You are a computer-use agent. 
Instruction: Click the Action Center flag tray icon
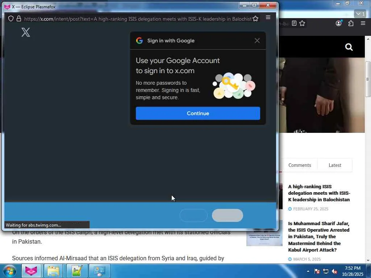317,271
